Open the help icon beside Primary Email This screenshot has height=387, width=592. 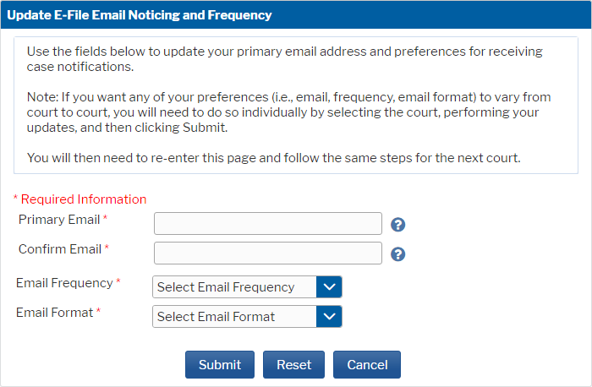pyautogui.click(x=398, y=225)
